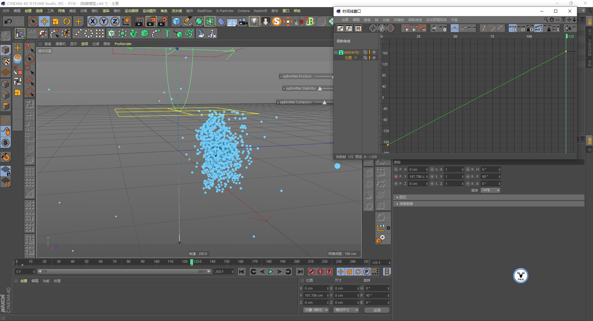Activate the Move tool in the top toolbar

44,21
